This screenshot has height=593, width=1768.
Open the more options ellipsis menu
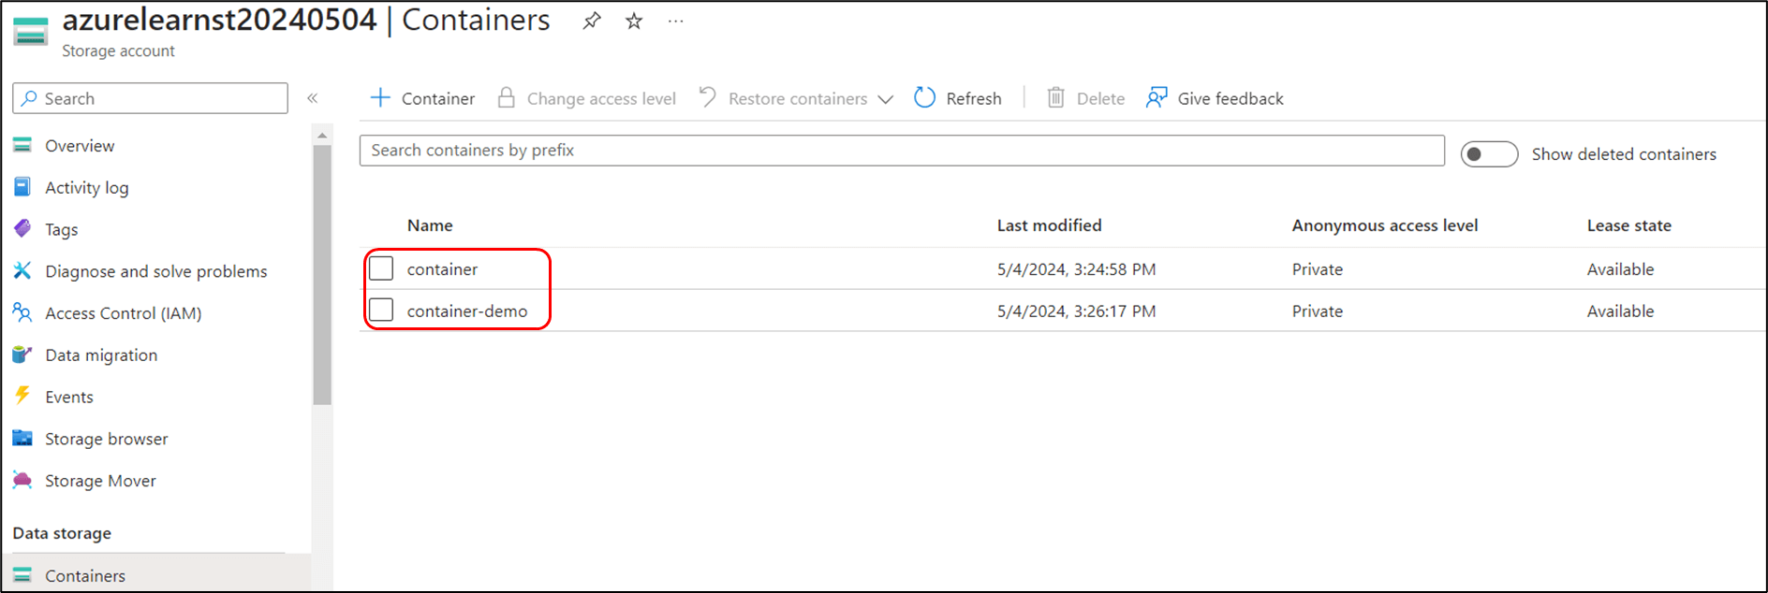(675, 21)
